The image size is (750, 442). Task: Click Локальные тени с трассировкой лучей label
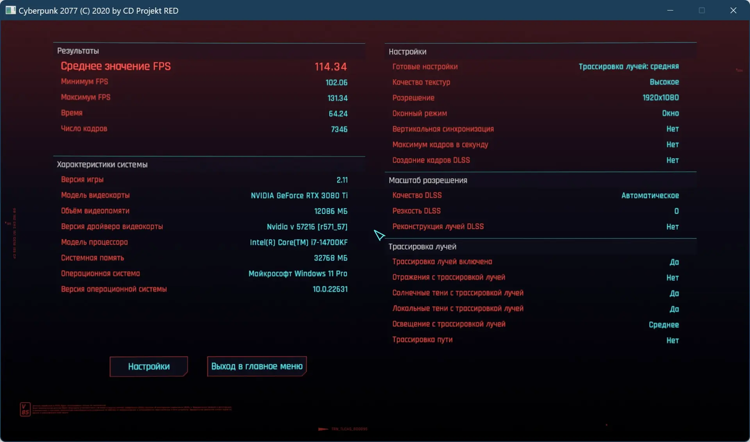458,308
